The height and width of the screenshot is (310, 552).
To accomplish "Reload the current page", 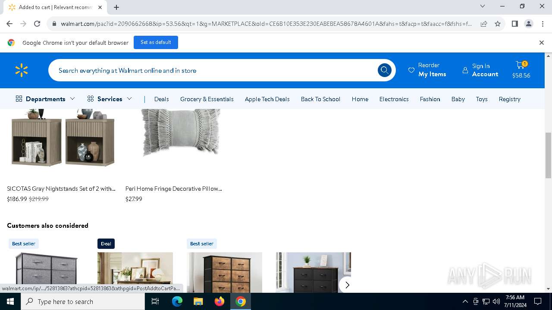I will coord(37,24).
